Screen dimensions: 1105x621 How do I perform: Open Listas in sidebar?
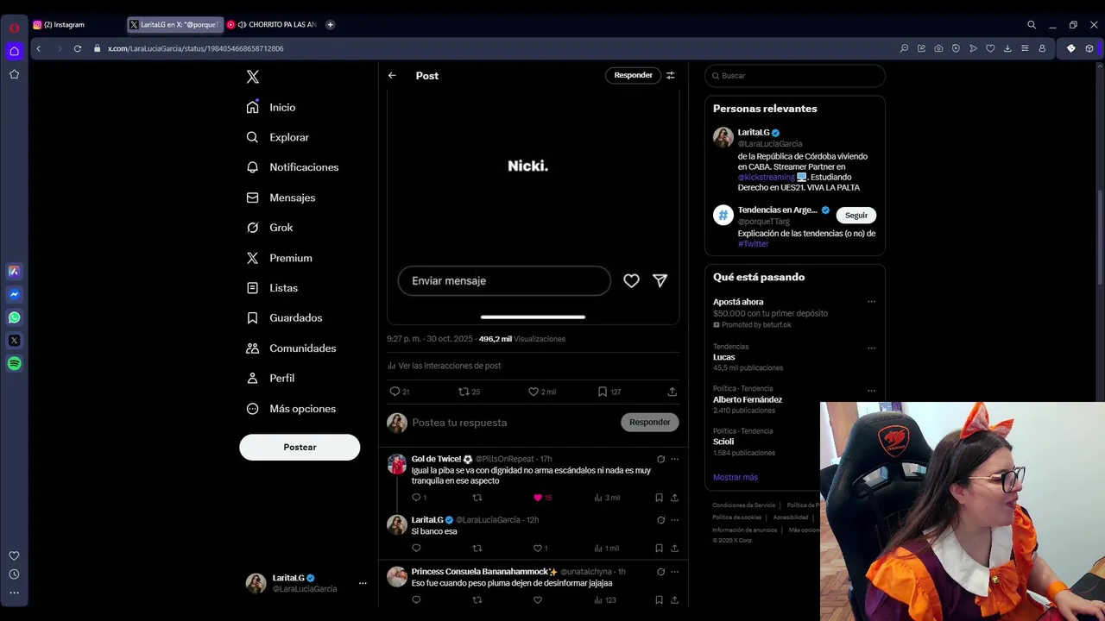[x=272, y=288]
